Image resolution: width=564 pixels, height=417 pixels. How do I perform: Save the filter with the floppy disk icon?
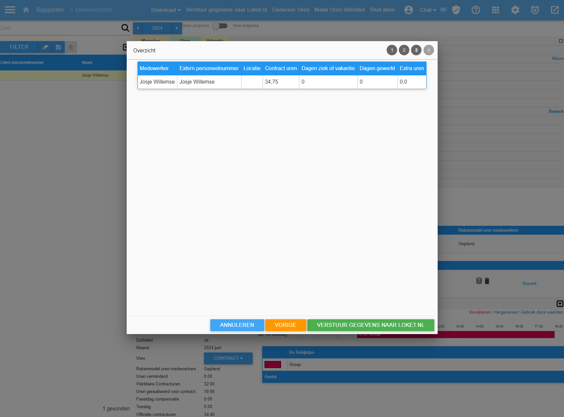[x=58, y=47]
